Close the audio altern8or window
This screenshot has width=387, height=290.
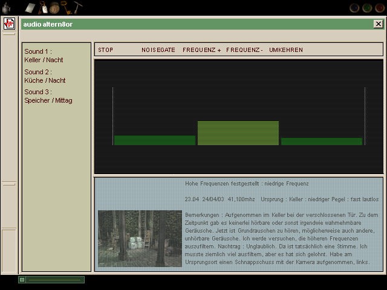click(378, 24)
